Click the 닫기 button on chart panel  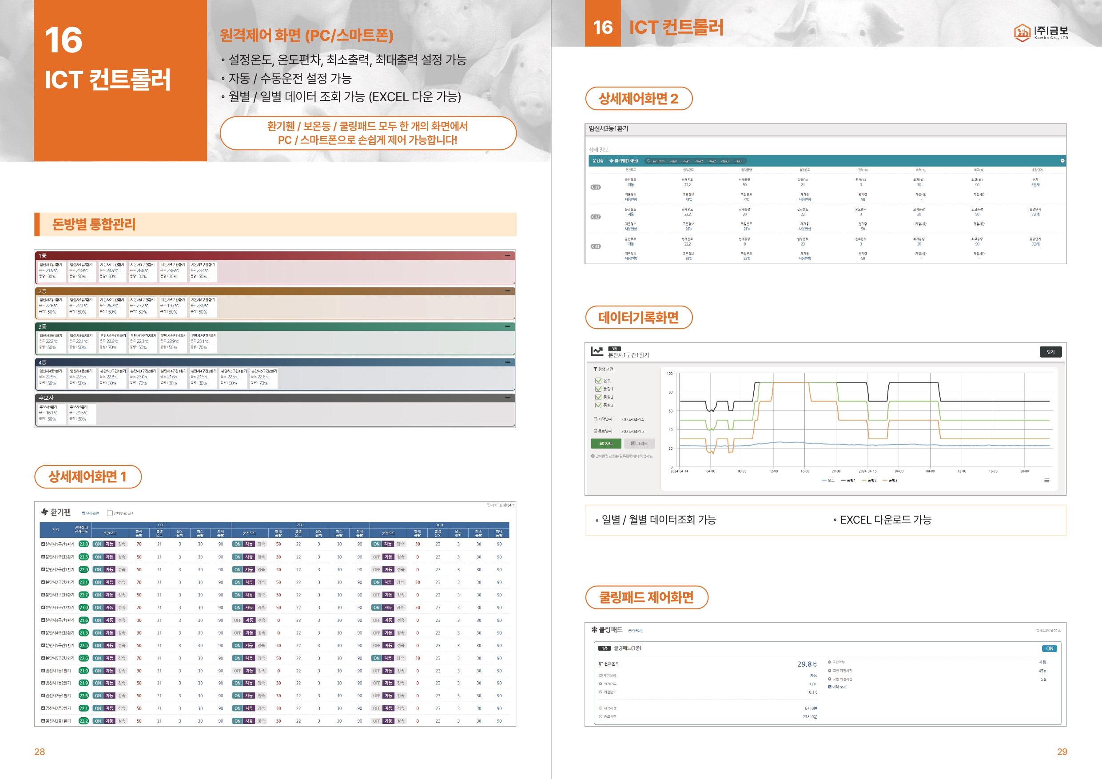pos(1050,352)
